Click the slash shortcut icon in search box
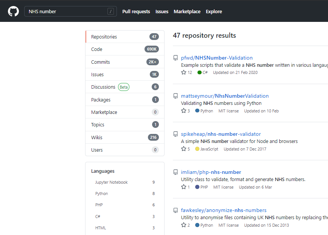The height and width of the screenshot is (235, 328). pyautogui.click(x=111, y=11)
